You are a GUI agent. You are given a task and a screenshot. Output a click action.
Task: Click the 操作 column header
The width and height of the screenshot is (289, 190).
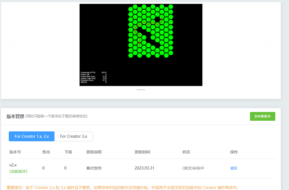234,152
